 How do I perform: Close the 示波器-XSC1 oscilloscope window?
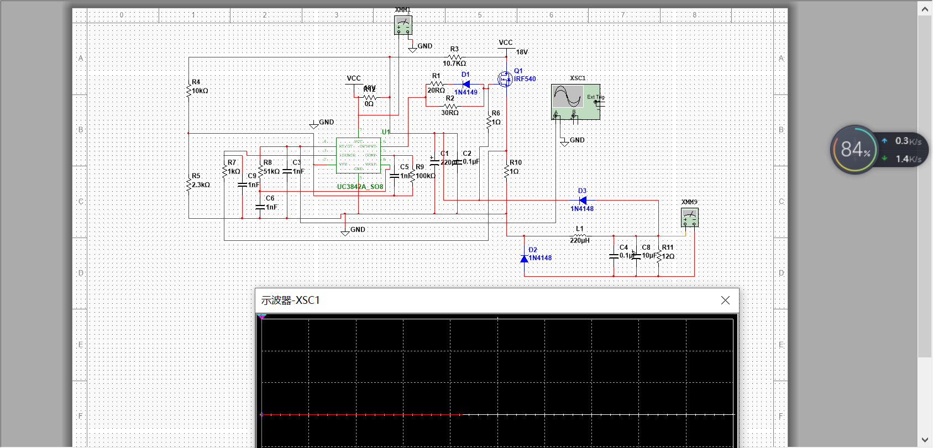point(725,300)
